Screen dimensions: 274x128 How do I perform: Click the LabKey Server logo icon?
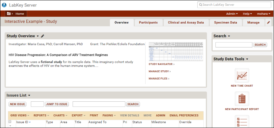click(4, 5)
